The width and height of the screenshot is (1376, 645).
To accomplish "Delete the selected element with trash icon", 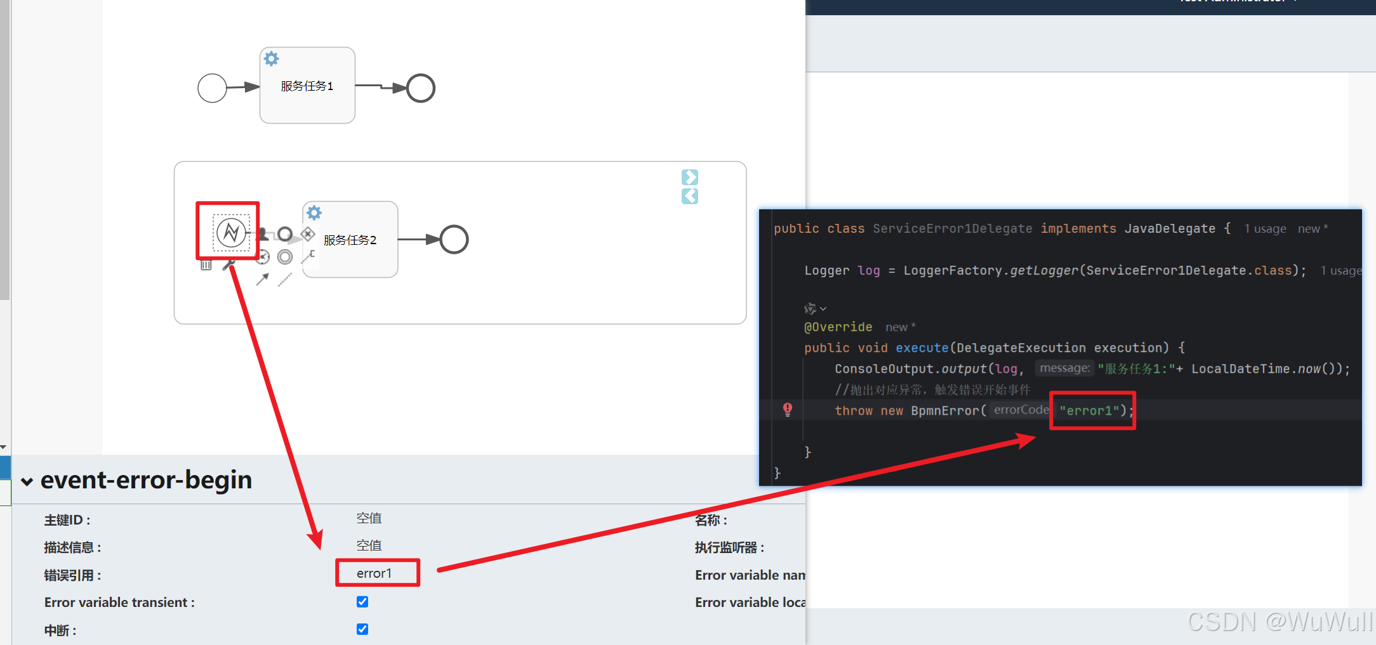I will (x=206, y=264).
